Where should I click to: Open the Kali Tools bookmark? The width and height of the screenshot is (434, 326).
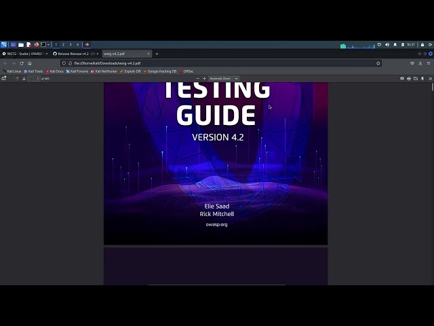point(33,71)
